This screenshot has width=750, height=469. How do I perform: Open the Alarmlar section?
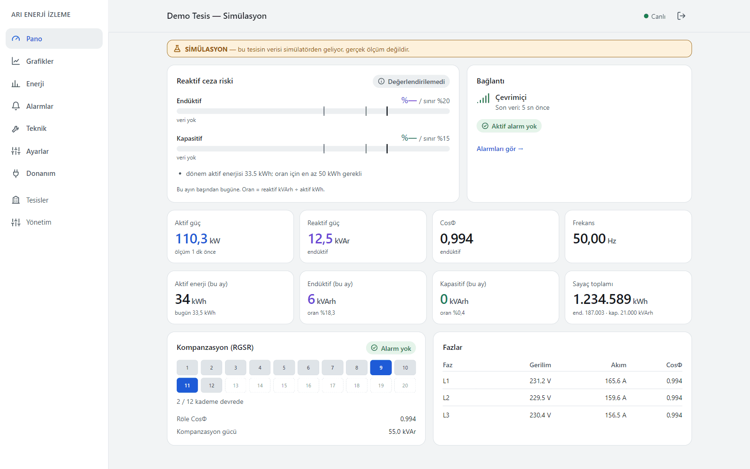54,106
